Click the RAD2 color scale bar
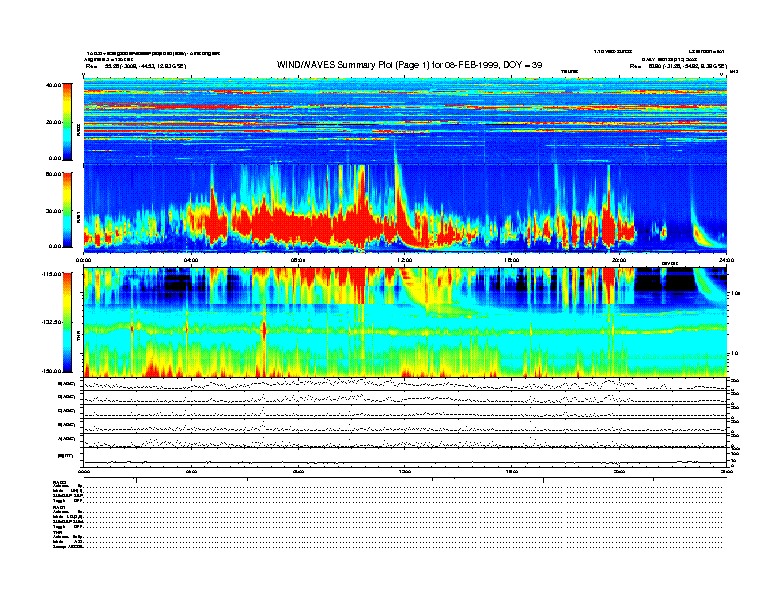783x605 pixels. 67,122
